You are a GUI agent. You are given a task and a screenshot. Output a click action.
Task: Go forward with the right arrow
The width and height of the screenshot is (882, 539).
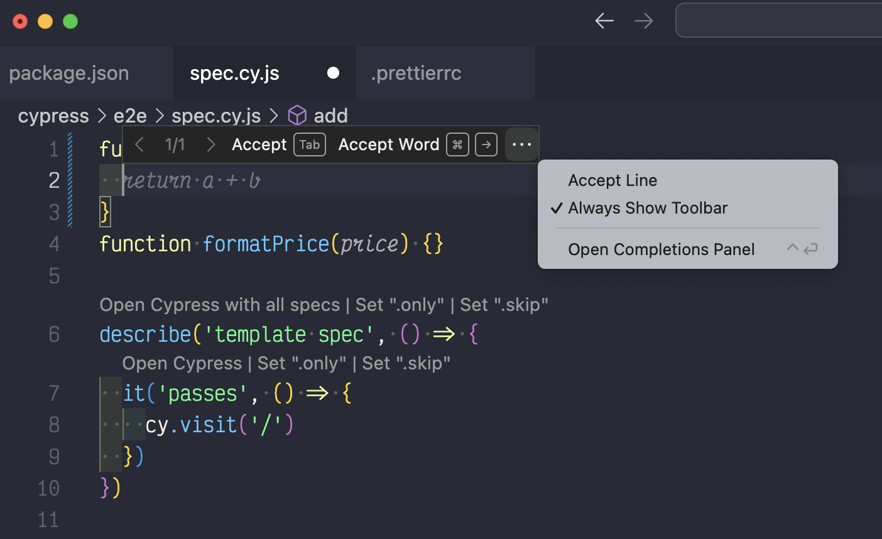click(x=644, y=21)
